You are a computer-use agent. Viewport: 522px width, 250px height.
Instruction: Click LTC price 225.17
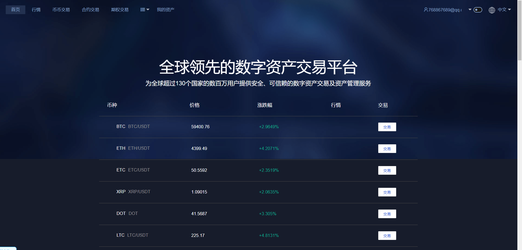coord(198,236)
